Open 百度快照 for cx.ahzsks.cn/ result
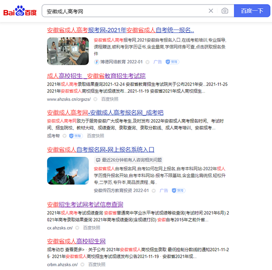The width and height of the screenshot is (272, 270). [x=92, y=228]
